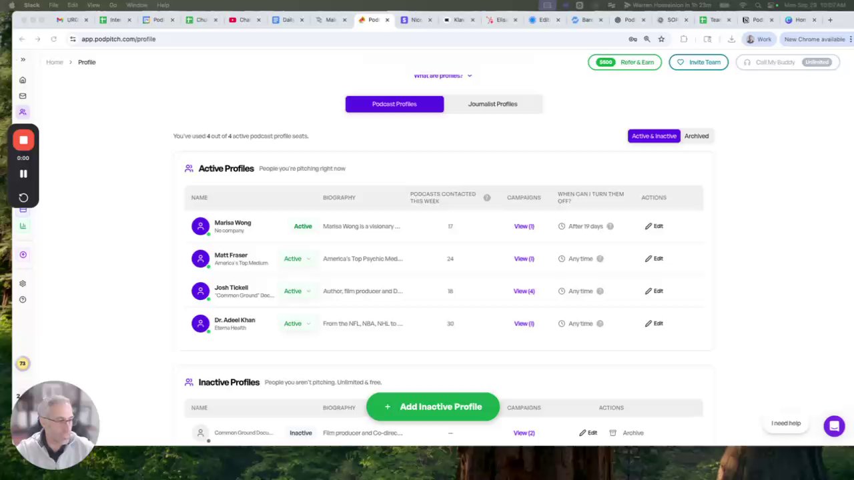
Task: View Matt Fraser's campaigns link
Action: click(524, 259)
